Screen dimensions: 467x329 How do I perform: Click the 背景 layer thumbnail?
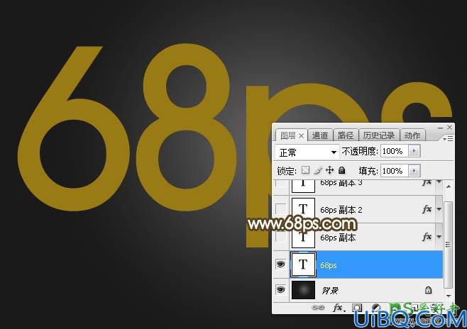(x=303, y=290)
